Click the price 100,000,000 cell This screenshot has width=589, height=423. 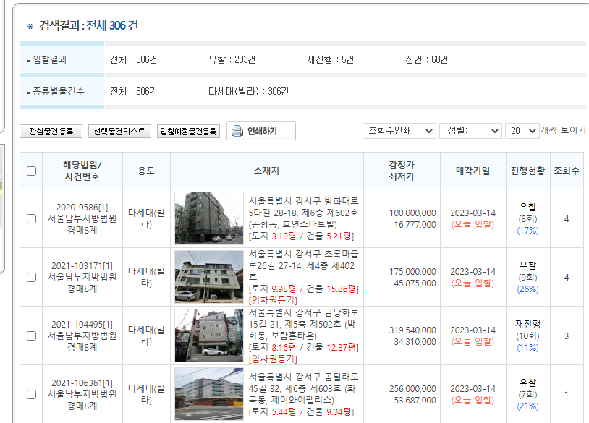[x=412, y=213]
